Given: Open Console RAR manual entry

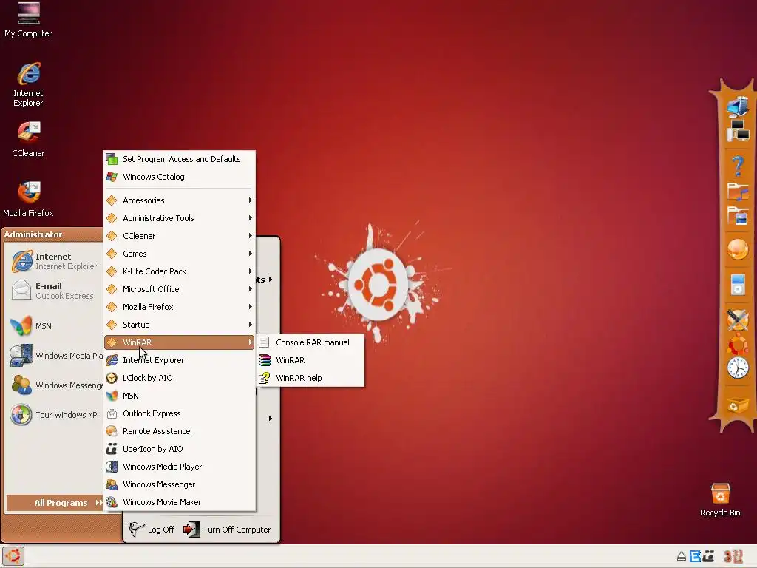Looking at the screenshot, I should pos(310,342).
